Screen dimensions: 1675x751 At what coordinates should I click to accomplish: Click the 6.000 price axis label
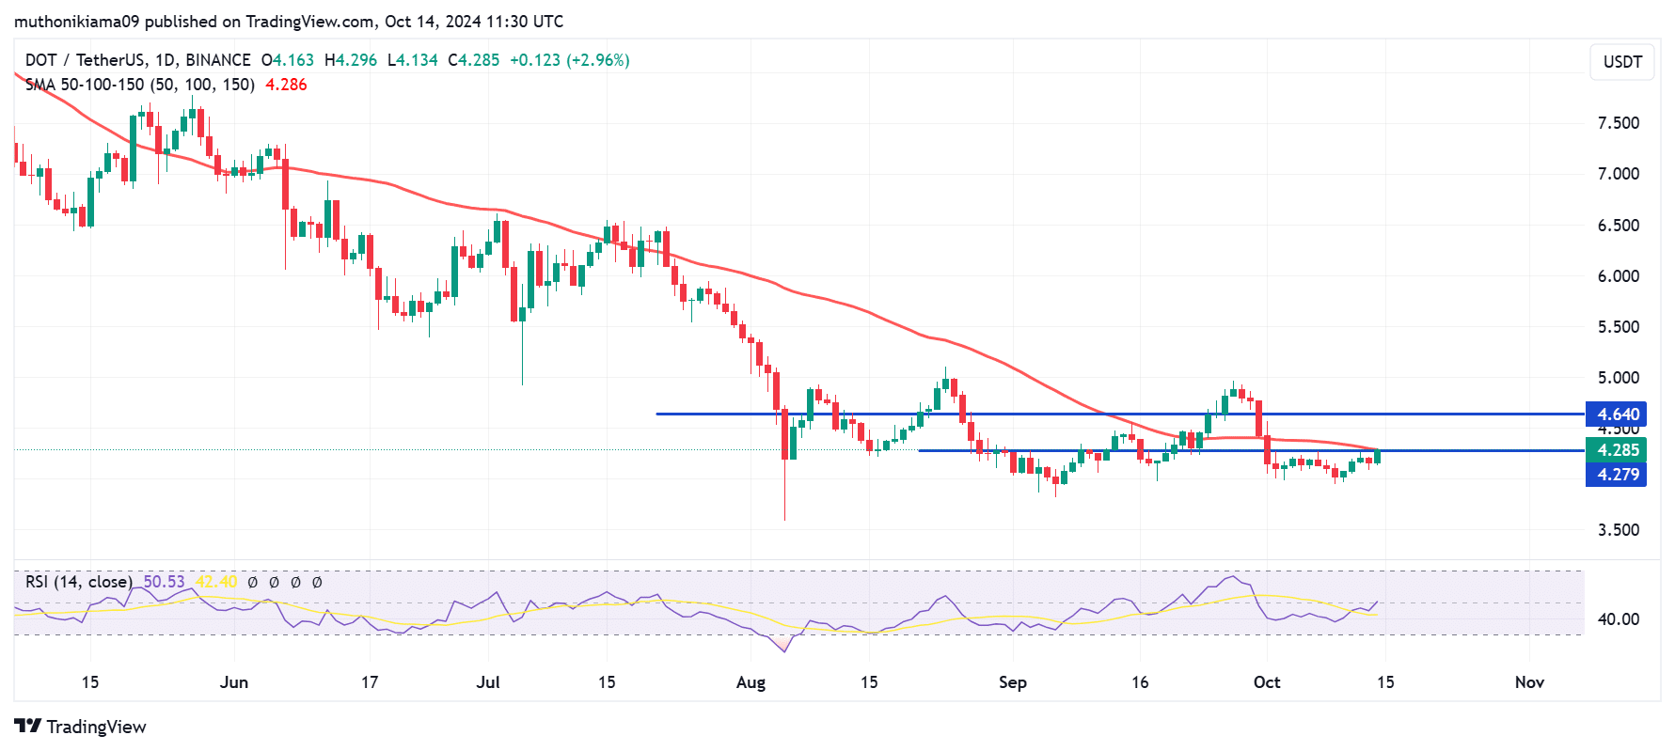coord(1619,276)
